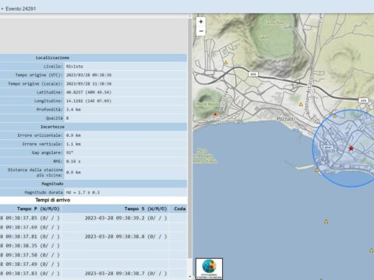The image size is (374, 280).
Task: Click the scrollbar down arrow
Action: [190, 276]
